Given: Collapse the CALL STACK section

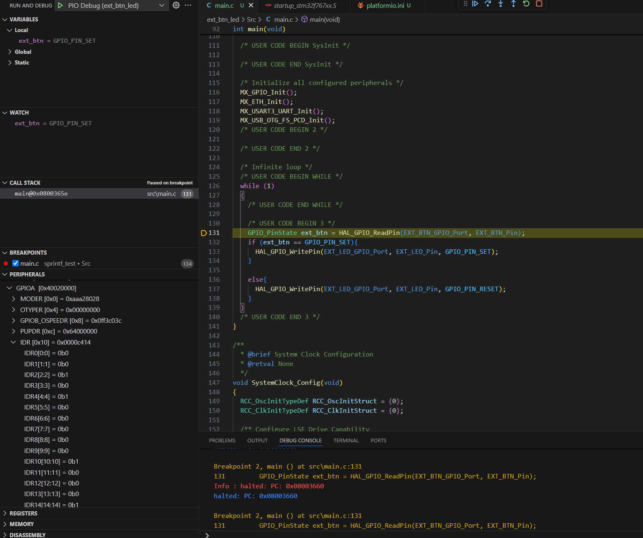Looking at the screenshot, I should click(x=5, y=183).
